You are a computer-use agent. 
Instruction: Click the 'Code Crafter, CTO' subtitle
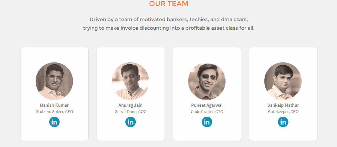207,112
